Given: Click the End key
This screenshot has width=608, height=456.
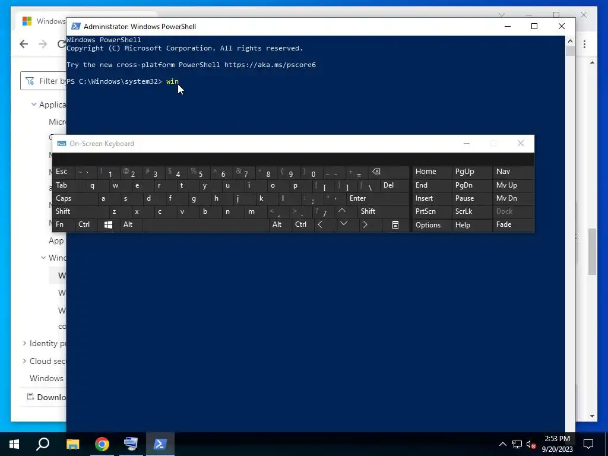Looking at the screenshot, I should pos(432,185).
